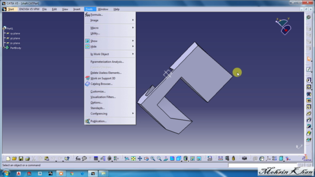Image resolution: width=315 pixels, height=177 pixels.
Task: Open the Show submenu
Action: tap(110, 41)
